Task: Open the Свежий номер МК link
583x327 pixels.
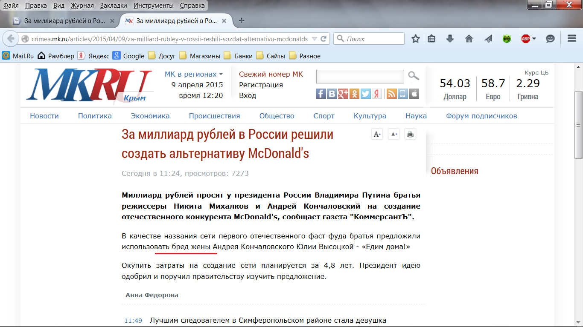Action: click(271, 74)
